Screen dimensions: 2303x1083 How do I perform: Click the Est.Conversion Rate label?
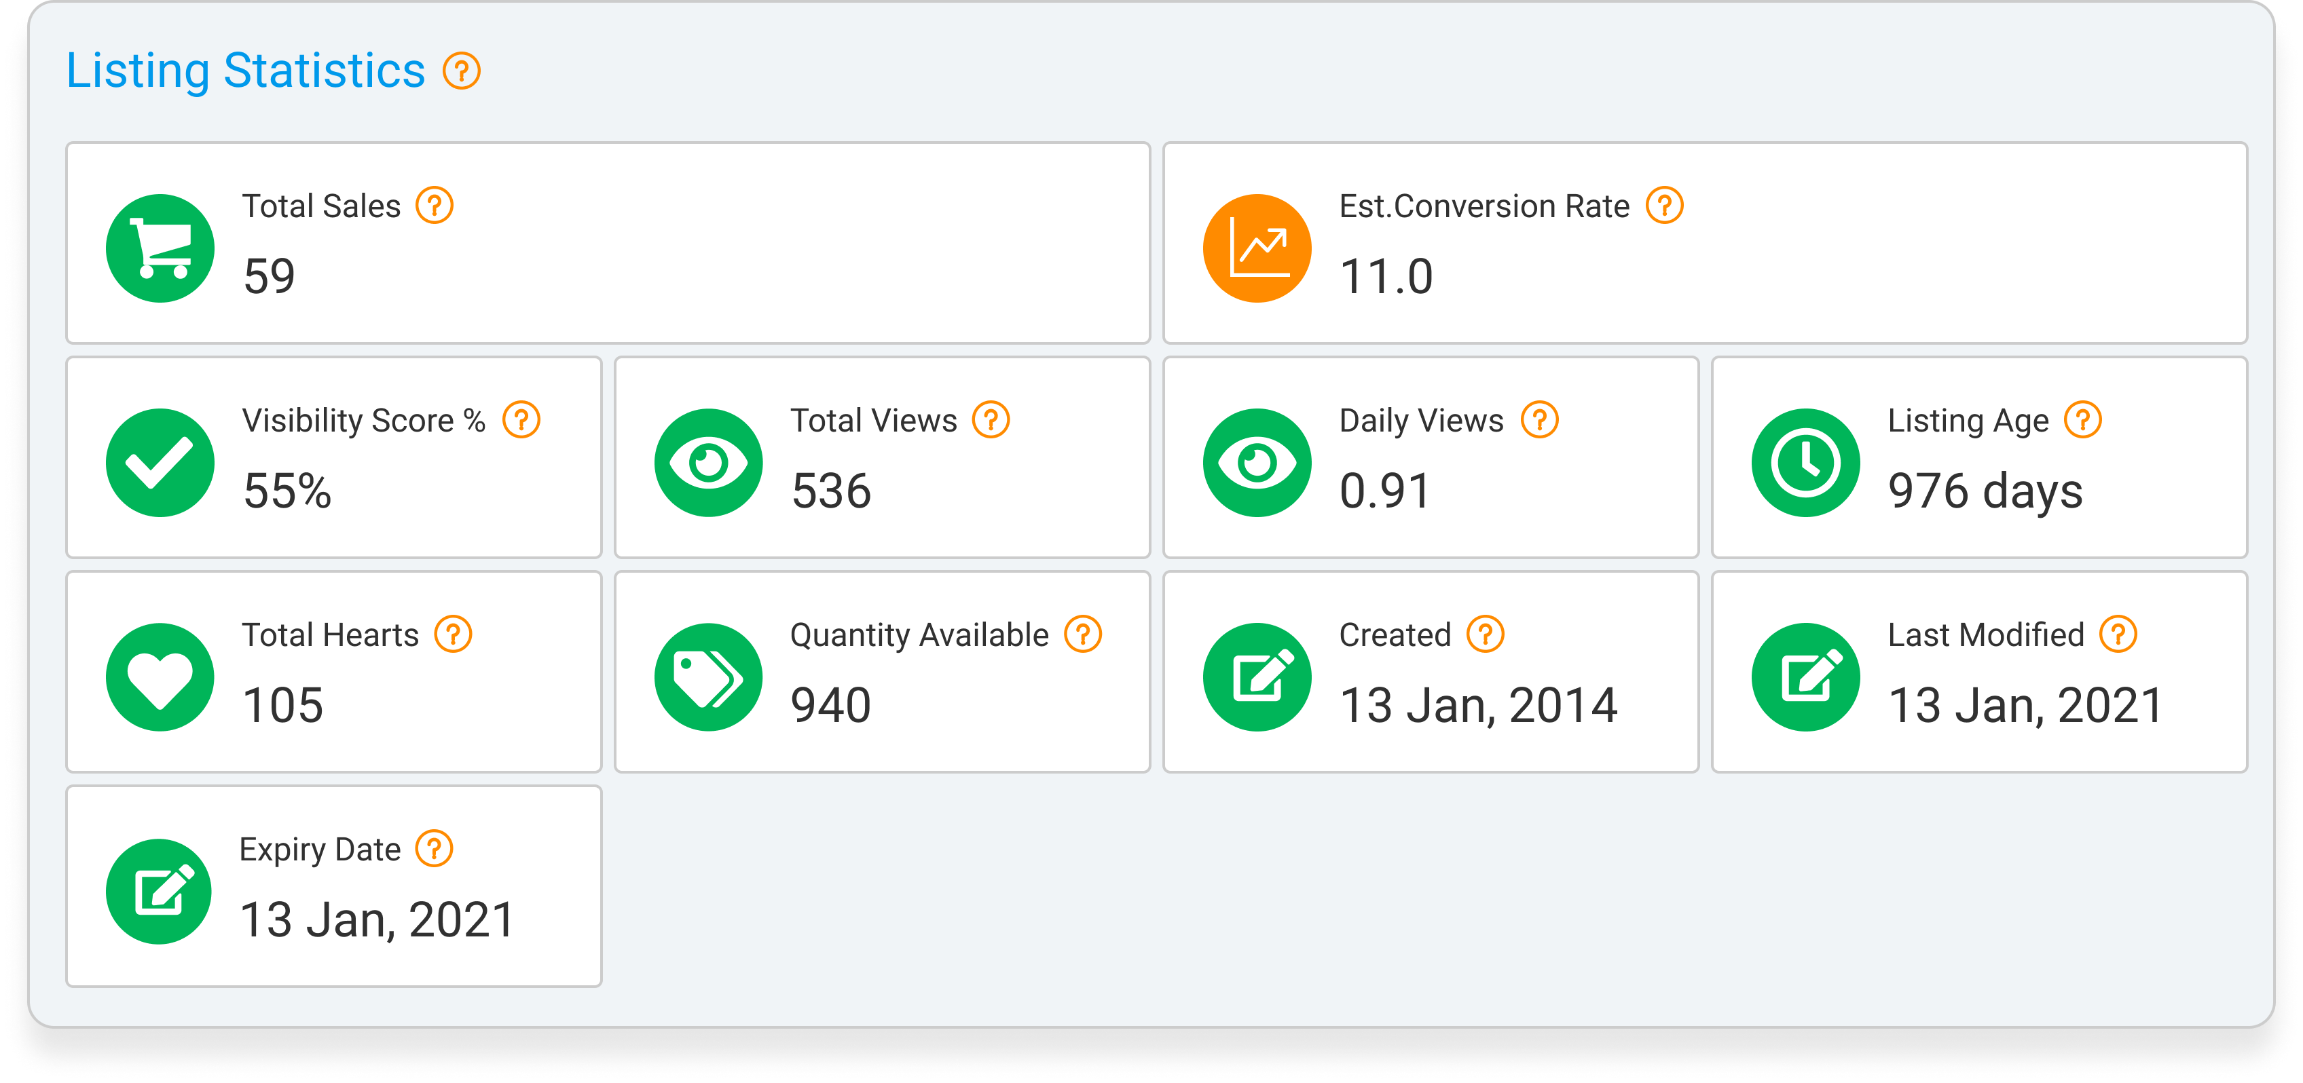pos(1484,206)
